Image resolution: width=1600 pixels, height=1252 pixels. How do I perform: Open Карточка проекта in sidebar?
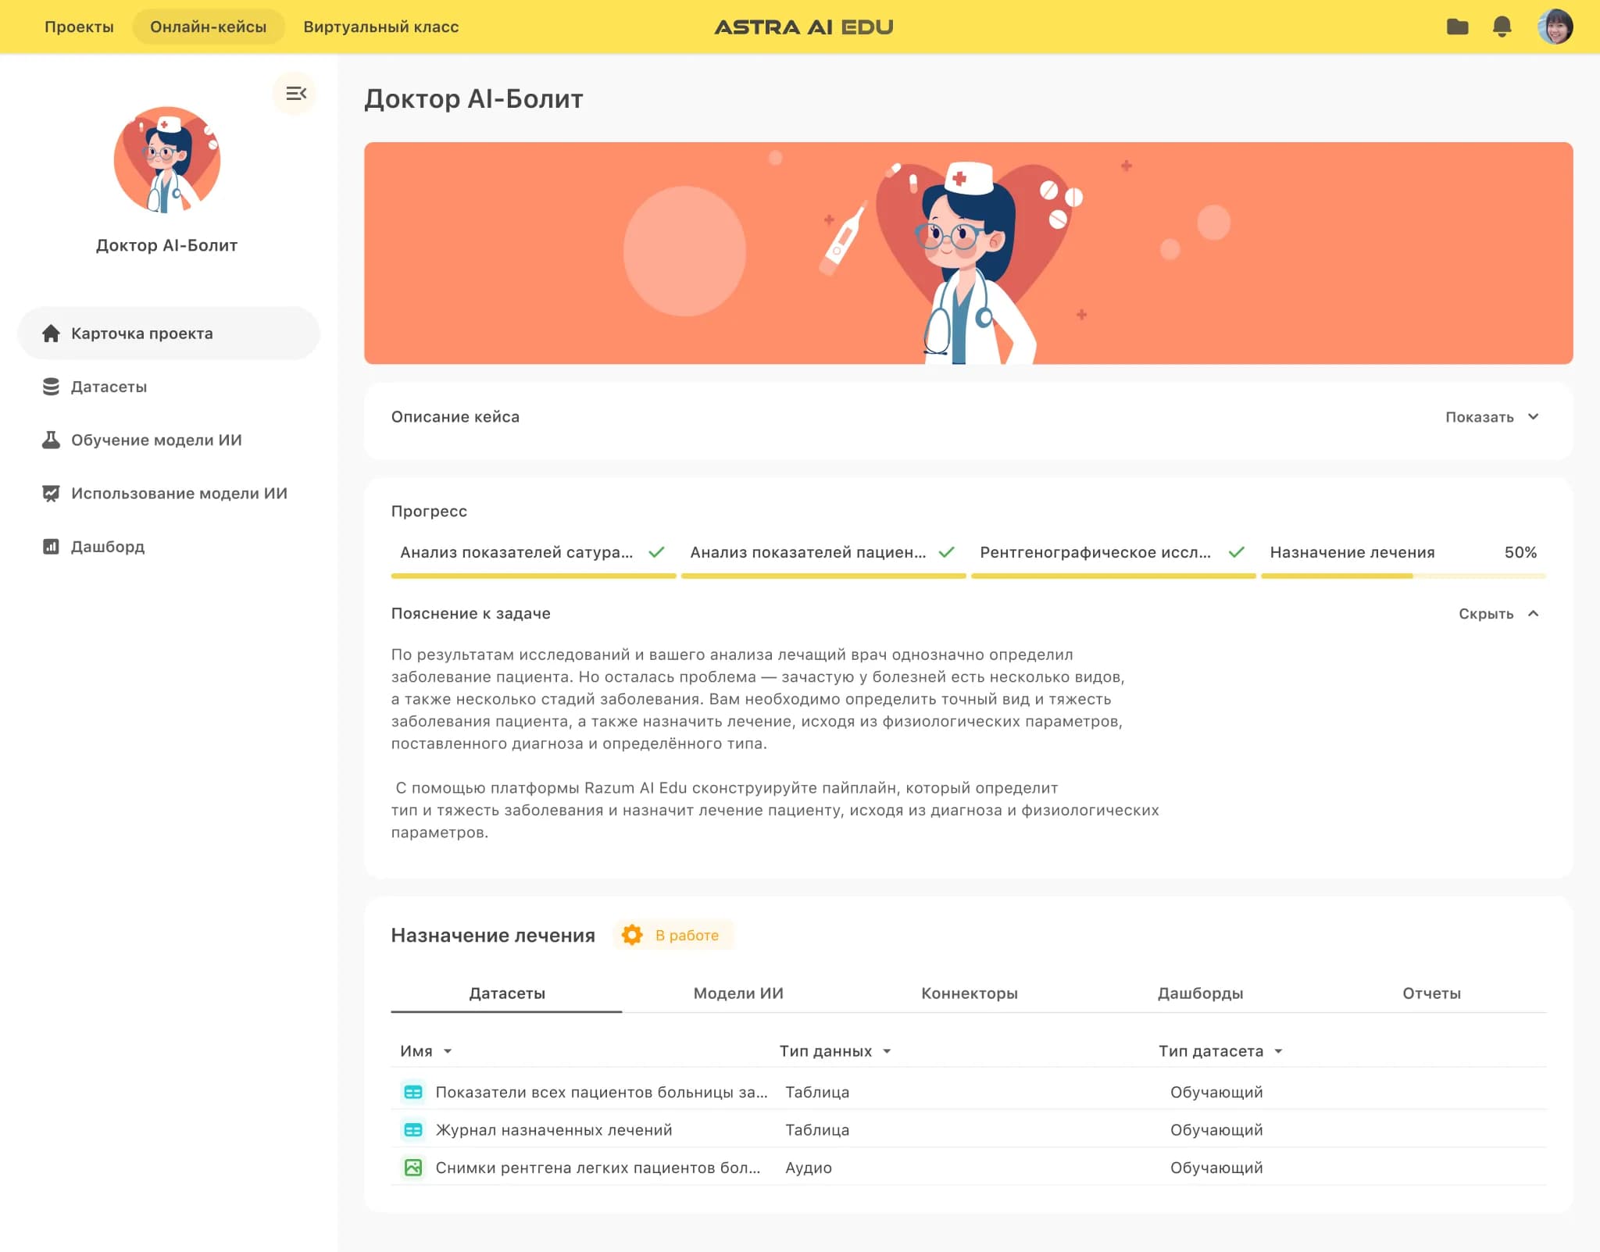point(169,334)
